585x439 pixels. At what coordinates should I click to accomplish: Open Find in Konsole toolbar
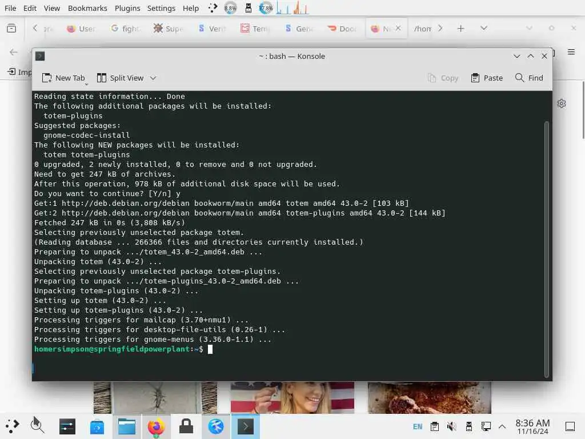pos(529,78)
